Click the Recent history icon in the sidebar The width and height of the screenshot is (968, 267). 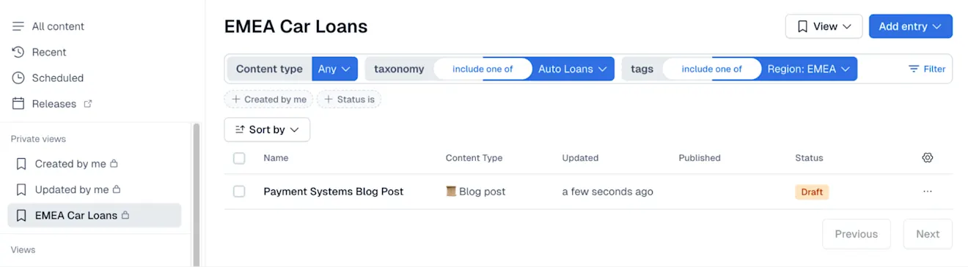click(18, 52)
